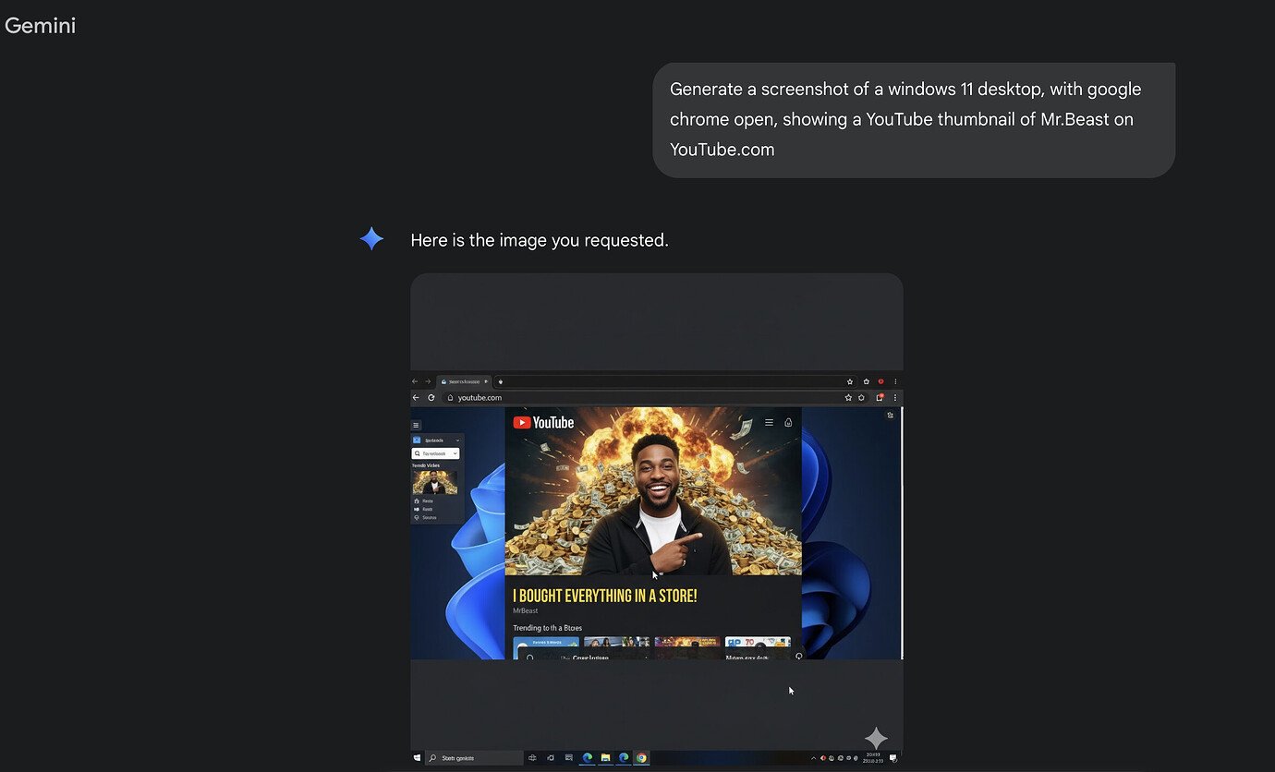Click the large MrBeast thumbnail with coins and explosion
Viewport: 1275px width, 772px height.
(x=653, y=491)
